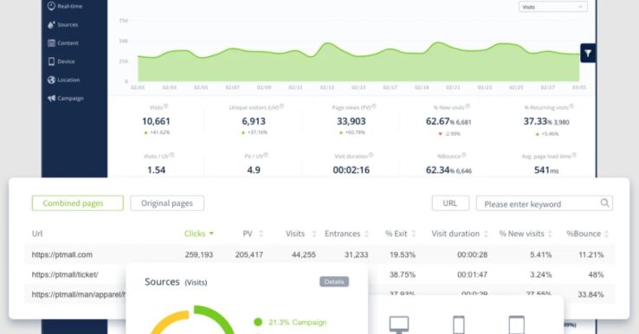This screenshot has width=639, height=334.
Task: Sort table by Entrances column arrows
Action: pyautogui.click(x=366, y=234)
